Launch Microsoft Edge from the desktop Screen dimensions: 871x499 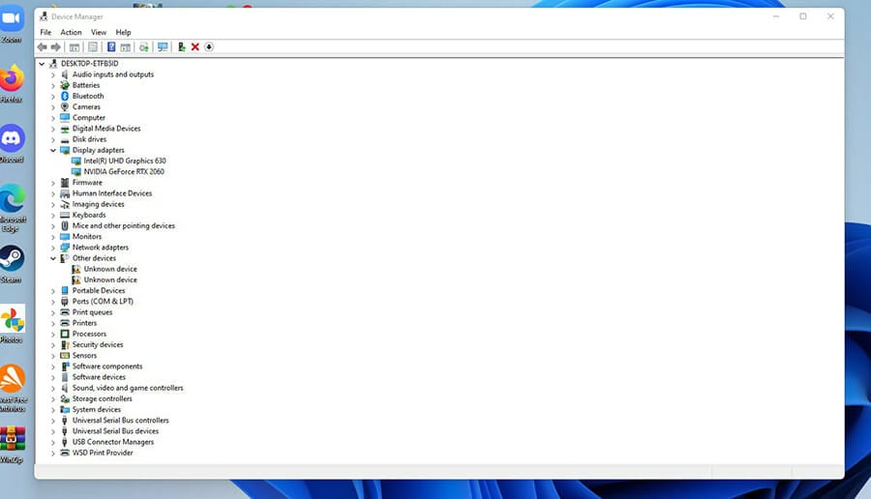(x=13, y=208)
